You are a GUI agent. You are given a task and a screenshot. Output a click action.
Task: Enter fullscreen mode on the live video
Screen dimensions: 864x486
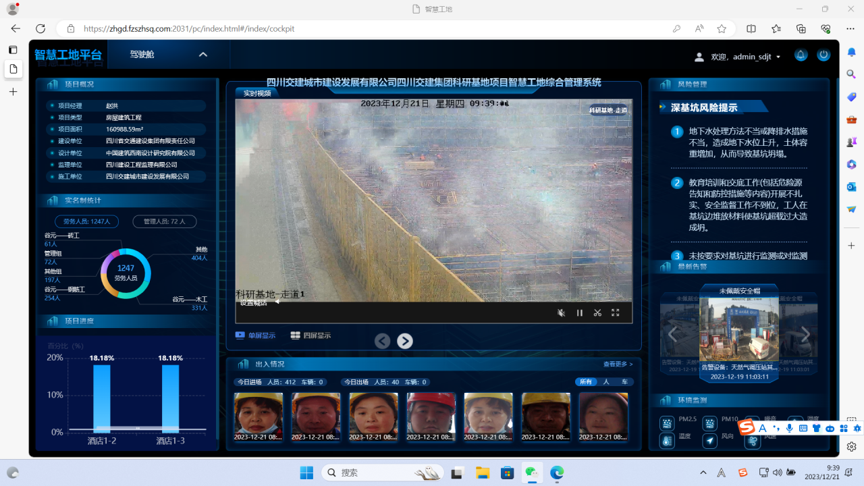click(615, 313)
